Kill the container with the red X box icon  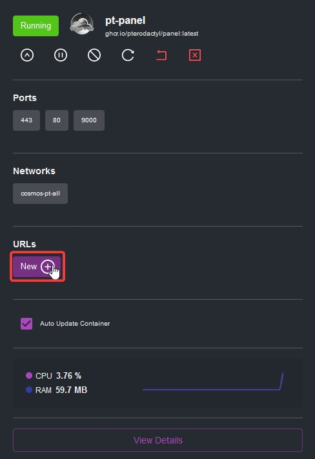(195, 55)
